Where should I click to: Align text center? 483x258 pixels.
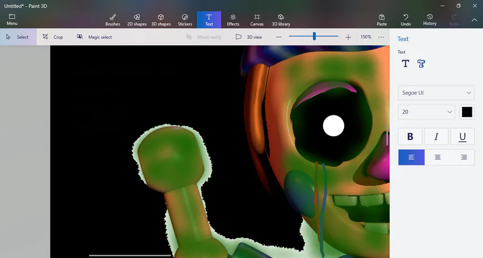[437, 157]
